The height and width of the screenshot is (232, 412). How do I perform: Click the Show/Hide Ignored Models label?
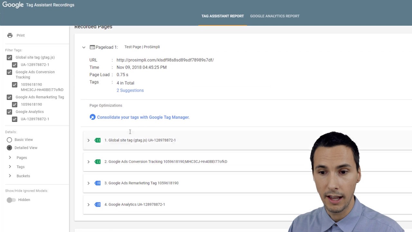(26, 191)
